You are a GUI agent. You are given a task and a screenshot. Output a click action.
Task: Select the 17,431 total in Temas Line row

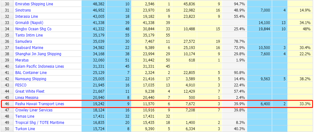tap(94, 116)
